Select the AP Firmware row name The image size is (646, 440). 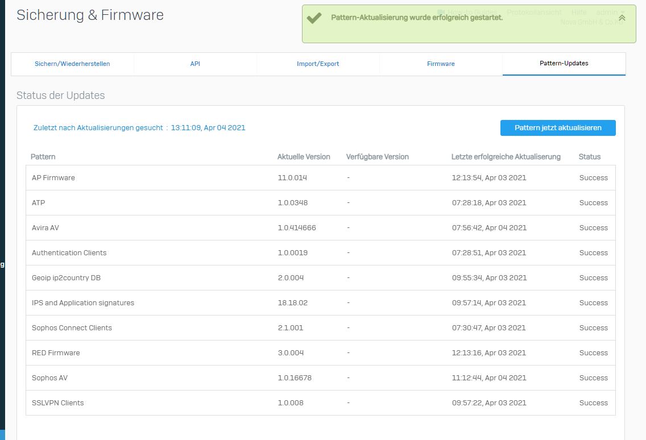point(53,177)
